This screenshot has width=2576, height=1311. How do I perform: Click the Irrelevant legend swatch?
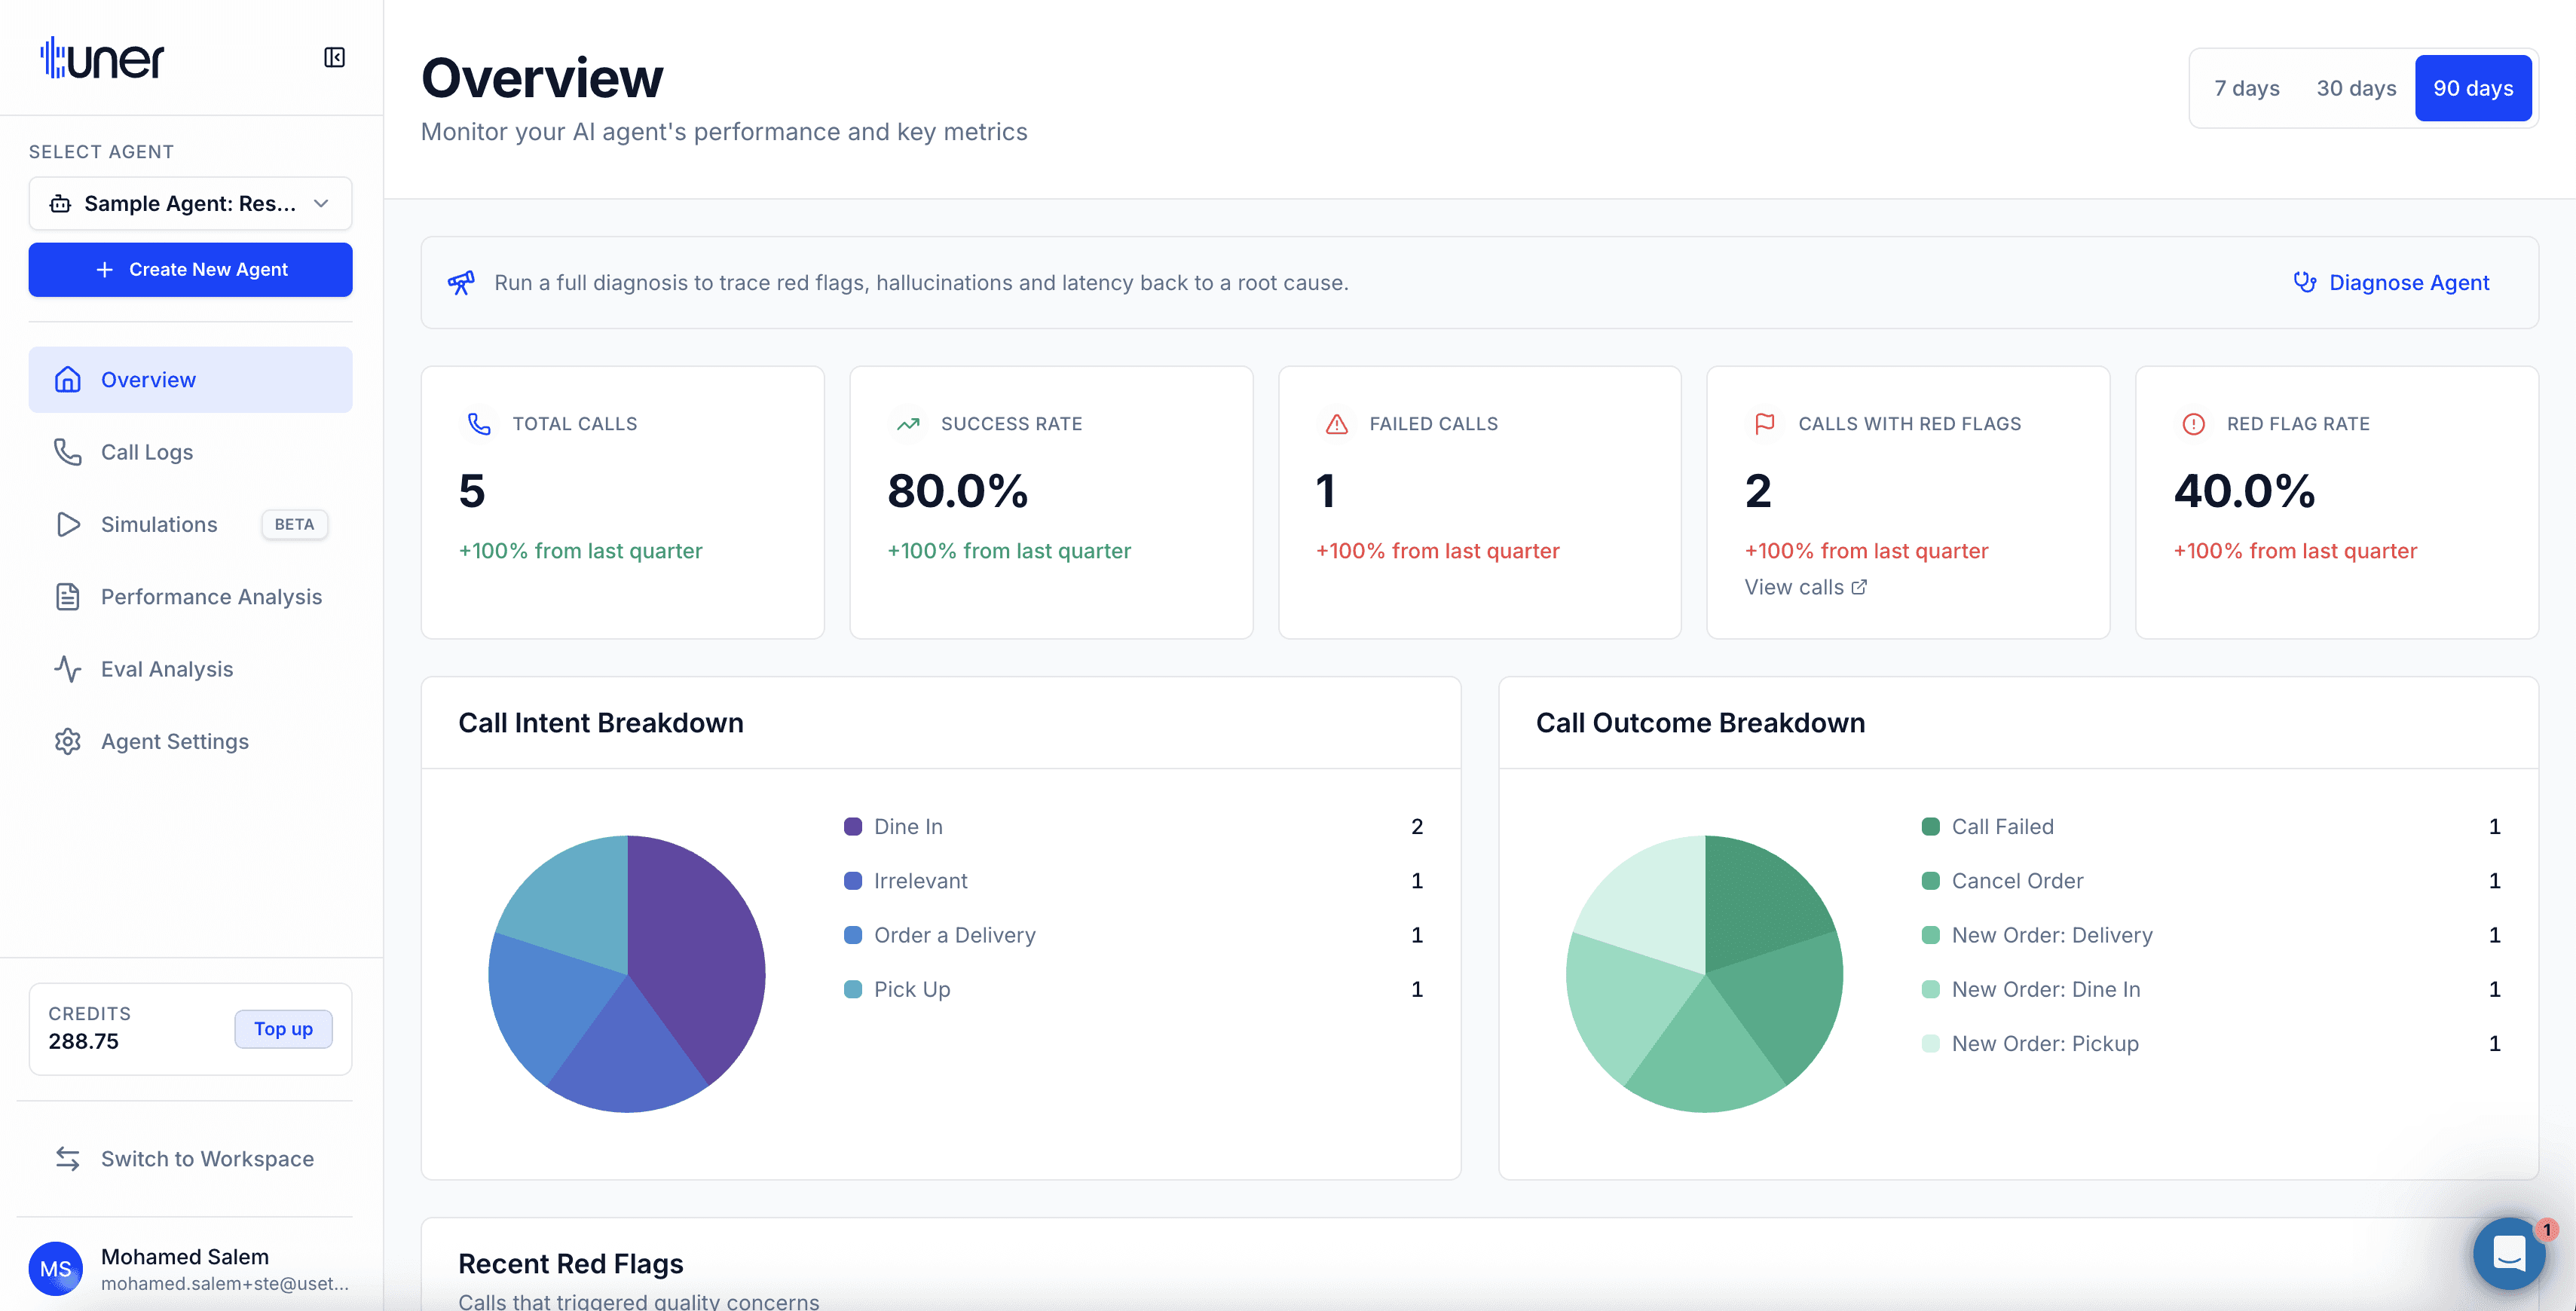tap(853, 881)
